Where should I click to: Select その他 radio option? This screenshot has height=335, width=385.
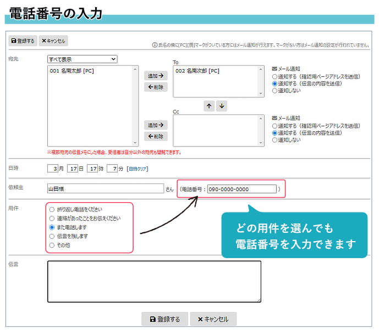click(52, 245)
